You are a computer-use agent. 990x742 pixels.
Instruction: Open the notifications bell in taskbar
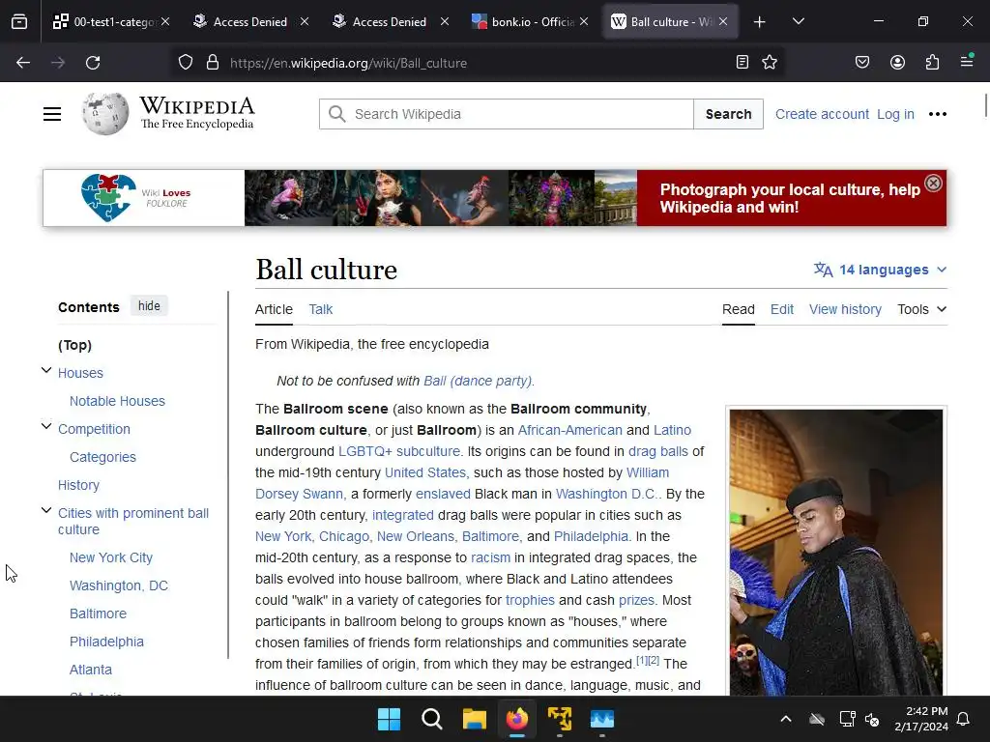(964, 719)
